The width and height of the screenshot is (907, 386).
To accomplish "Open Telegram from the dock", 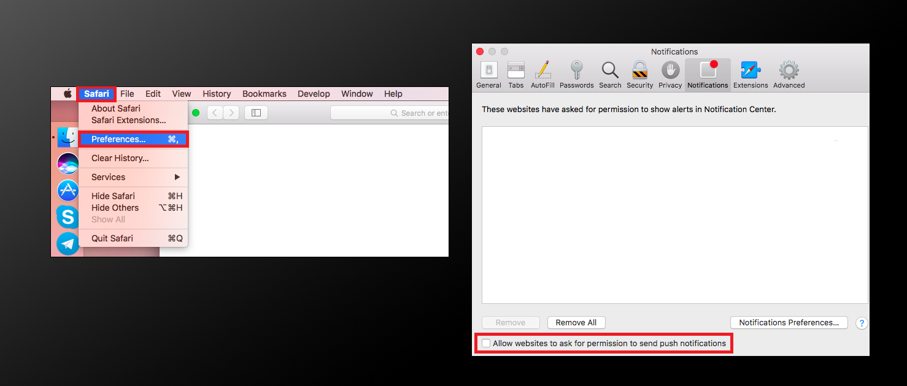I will pos(68,243).
